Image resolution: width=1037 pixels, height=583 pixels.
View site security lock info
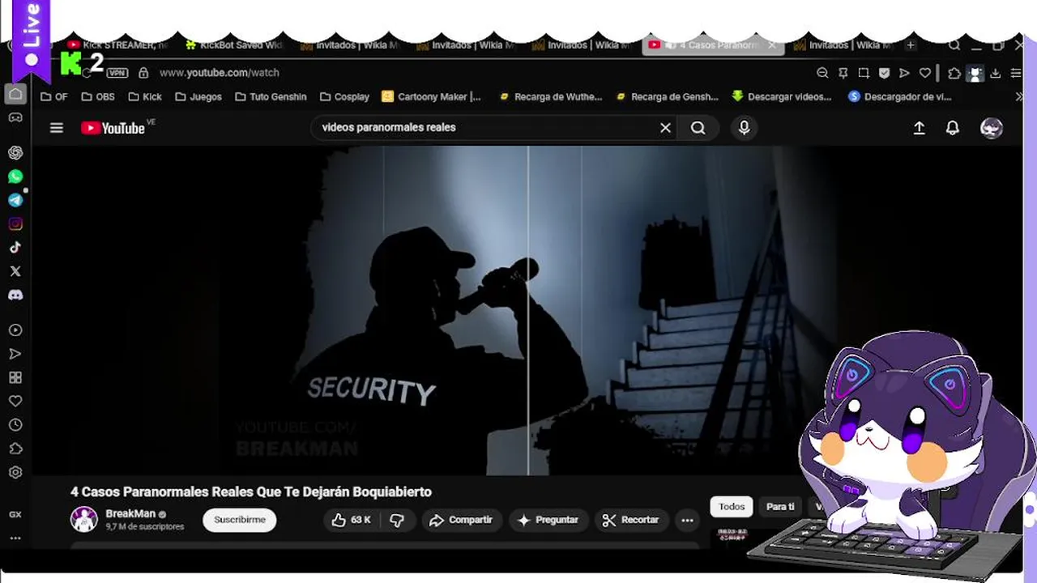click(x=143, y=73)
